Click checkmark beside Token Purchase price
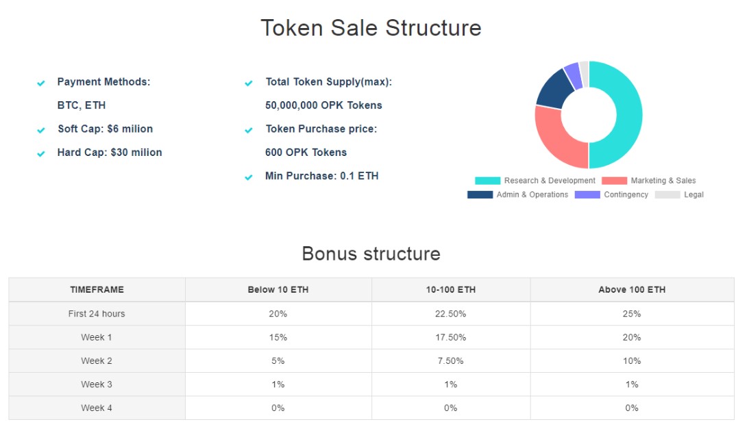 249,130
